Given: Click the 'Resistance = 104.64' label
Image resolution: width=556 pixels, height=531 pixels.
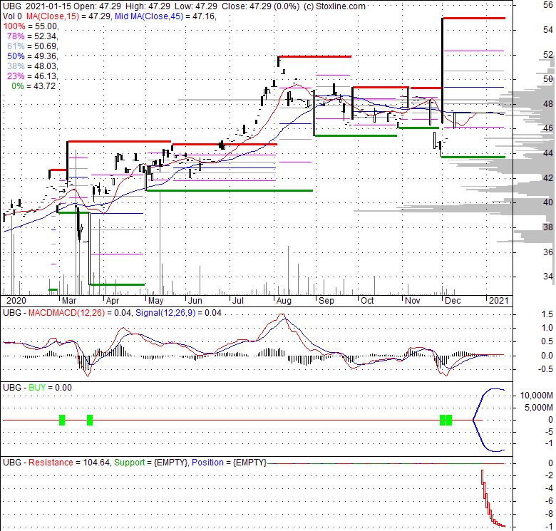Looking at the screenshot, I should coord(69,463).
